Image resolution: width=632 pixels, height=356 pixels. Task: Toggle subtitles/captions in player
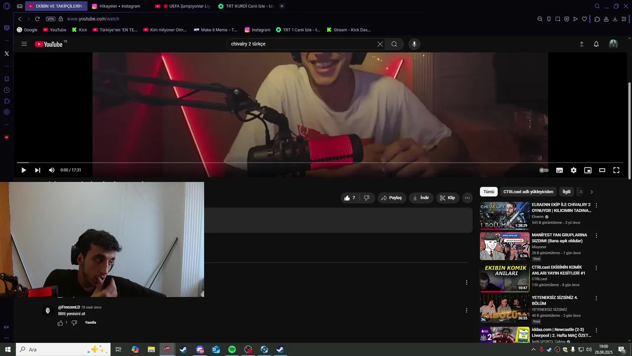[x=559, y=170]
